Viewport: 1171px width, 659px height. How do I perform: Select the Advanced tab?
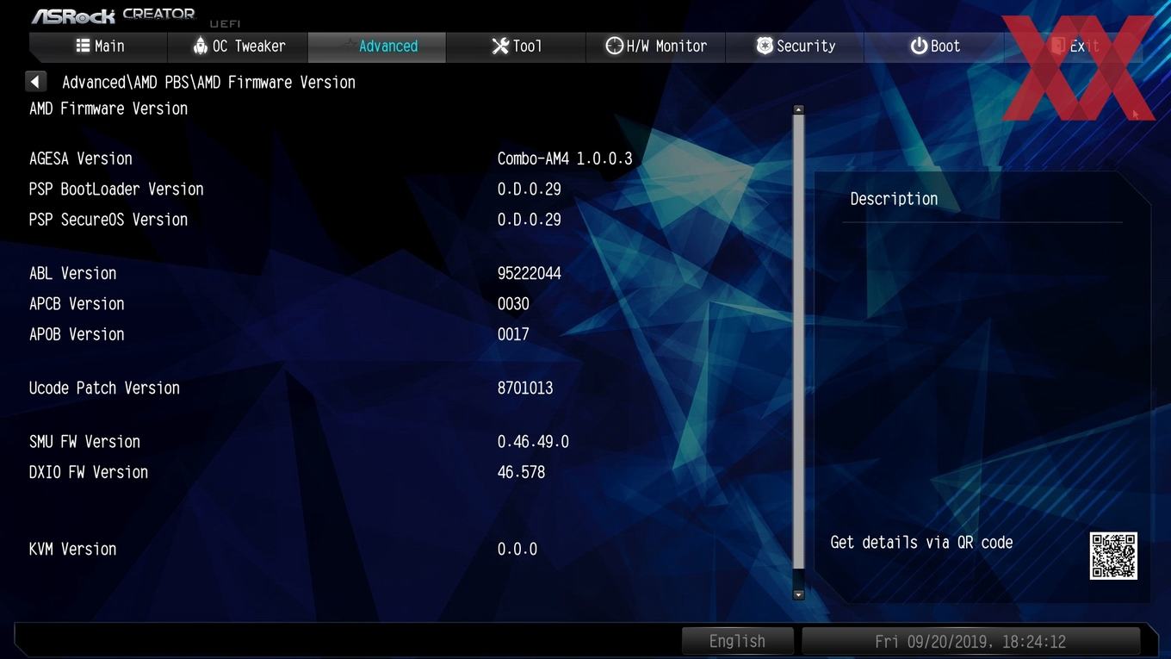point(377,47)
